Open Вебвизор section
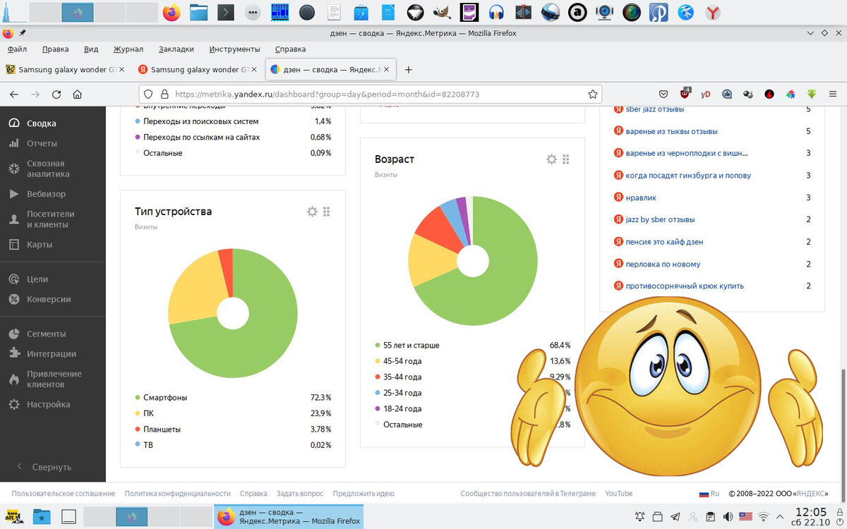The height and width of the screenshot is (529, 847). 46,194
